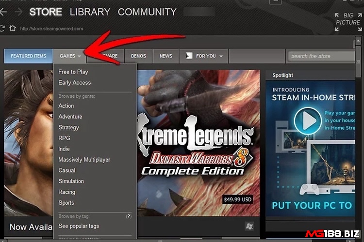Expand the Games dropdown
Screen dimensions: 364x242
pyautogui.click(x=70, y=56)
